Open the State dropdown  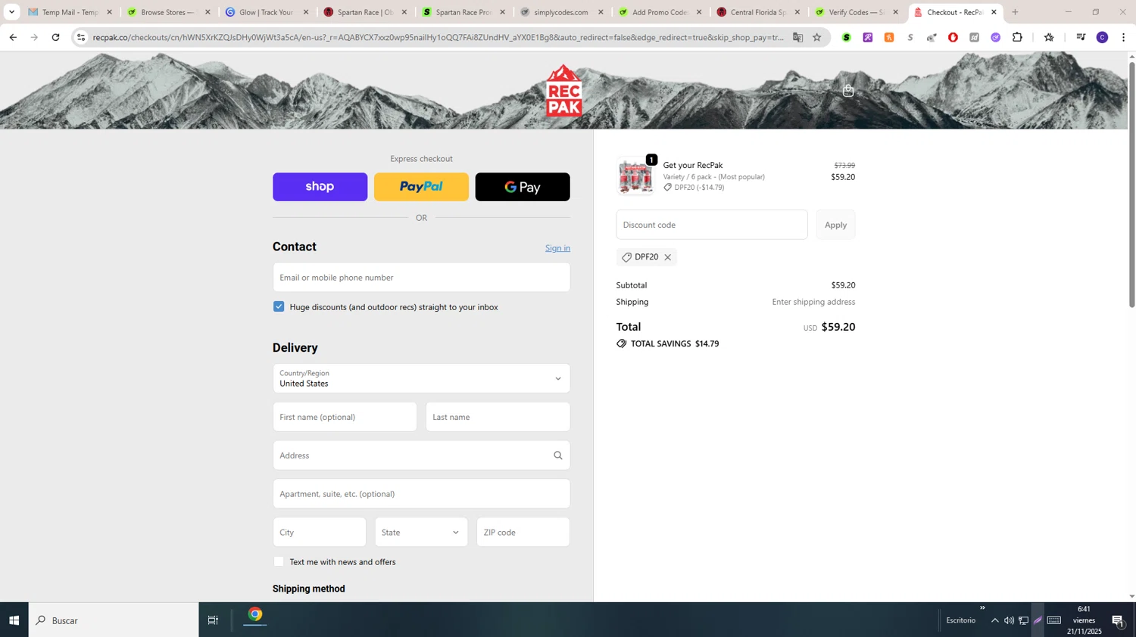(x=421, y=532)
